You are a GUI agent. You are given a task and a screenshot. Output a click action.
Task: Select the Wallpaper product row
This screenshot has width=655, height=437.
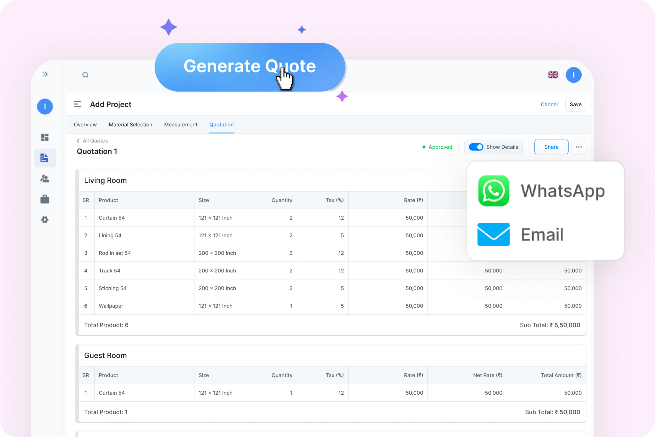[332, 306]
